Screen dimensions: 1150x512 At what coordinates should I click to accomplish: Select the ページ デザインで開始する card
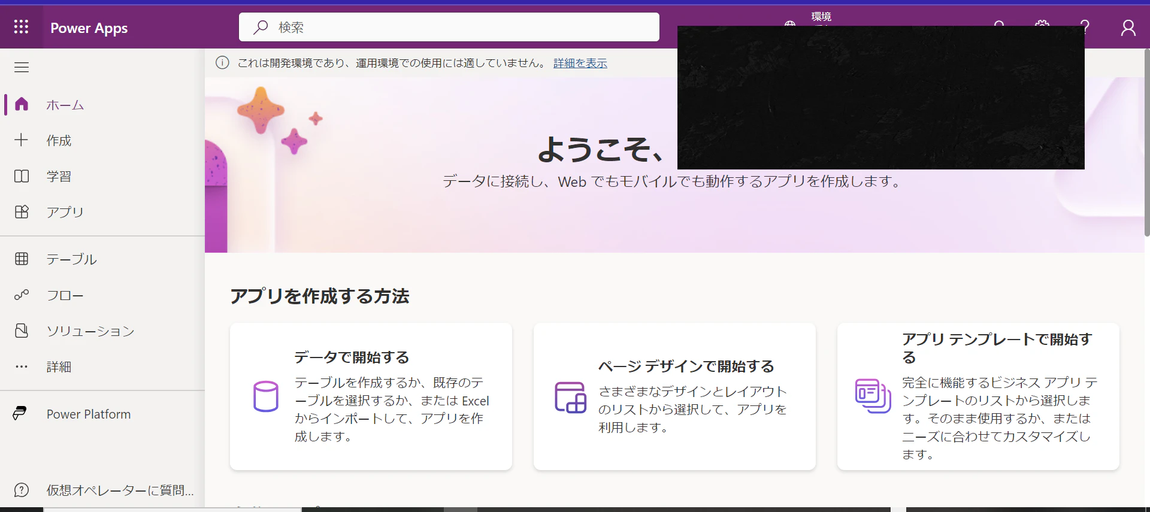coord(674,396)
